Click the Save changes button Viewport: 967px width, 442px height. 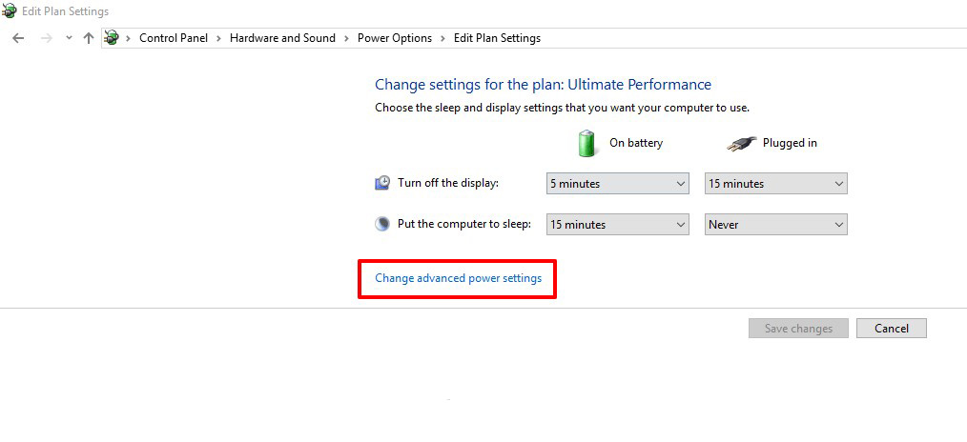pyautogui.click(x=798, y=328)
